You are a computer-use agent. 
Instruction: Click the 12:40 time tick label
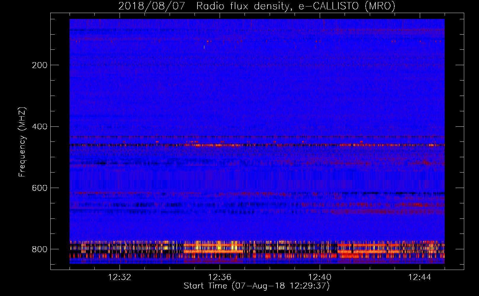(320, 277)
